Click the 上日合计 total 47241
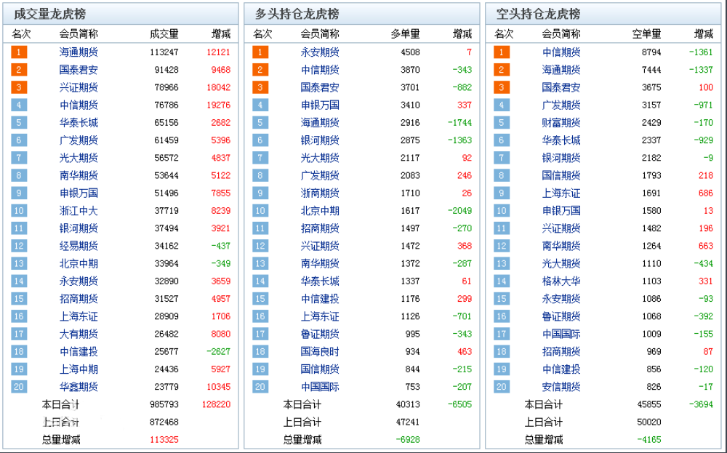 tap(408, 422)
